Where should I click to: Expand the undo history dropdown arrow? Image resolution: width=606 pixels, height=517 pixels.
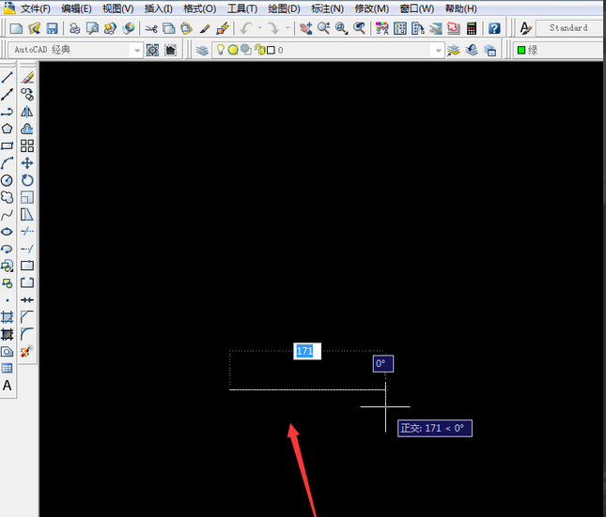pos(260,29)
